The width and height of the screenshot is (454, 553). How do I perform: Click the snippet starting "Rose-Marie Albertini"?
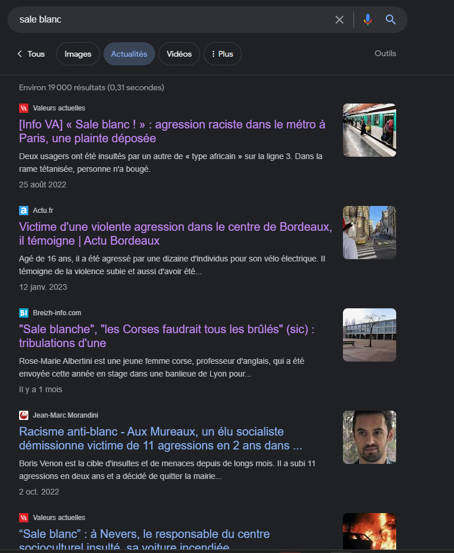pos(161,367)
